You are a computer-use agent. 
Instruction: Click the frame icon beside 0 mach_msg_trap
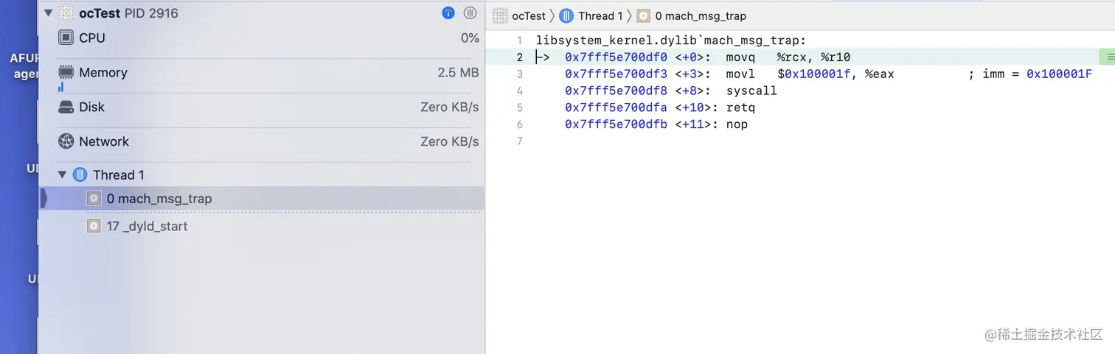click(x=94, y=199)
